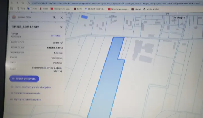Click the parcel ID heading 081203_5.0014.160/1

tap(25, 27)
